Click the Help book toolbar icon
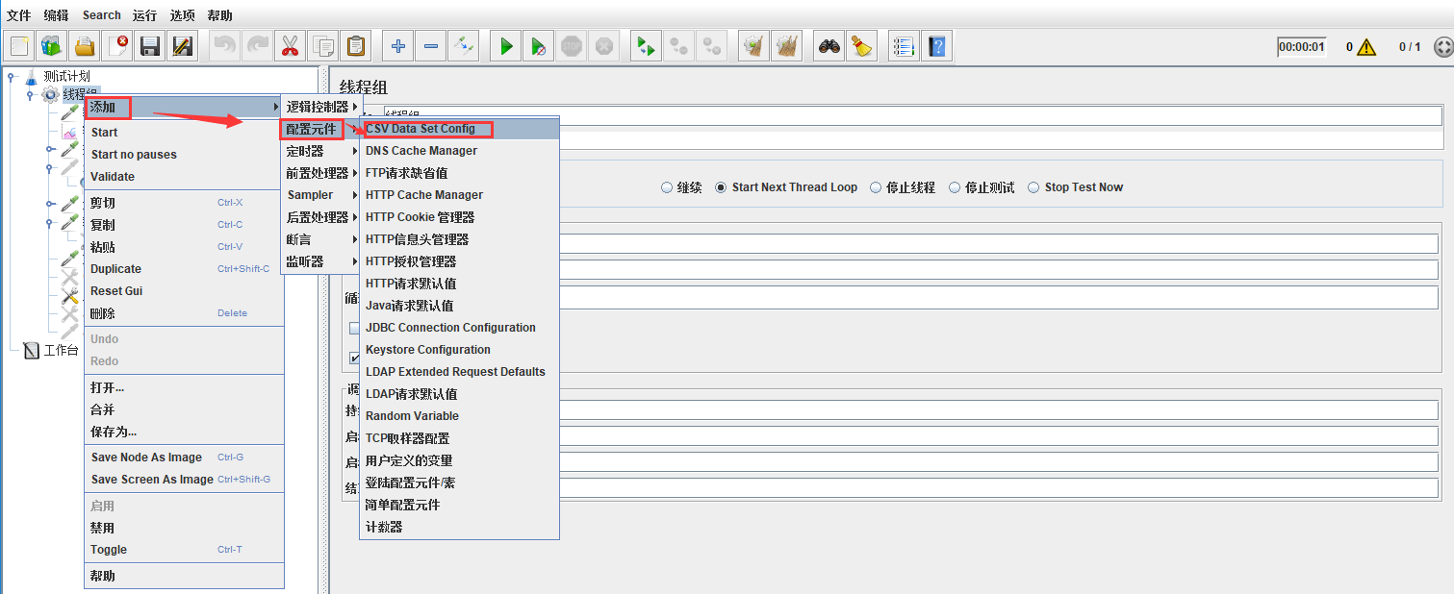 click(x=936, y=45)
